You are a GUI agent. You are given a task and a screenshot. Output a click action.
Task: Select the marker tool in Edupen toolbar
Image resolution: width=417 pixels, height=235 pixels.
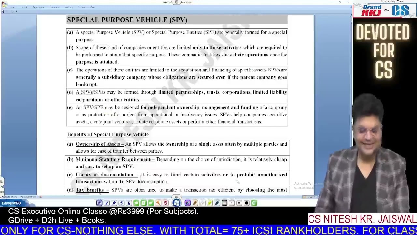[114, 203]
